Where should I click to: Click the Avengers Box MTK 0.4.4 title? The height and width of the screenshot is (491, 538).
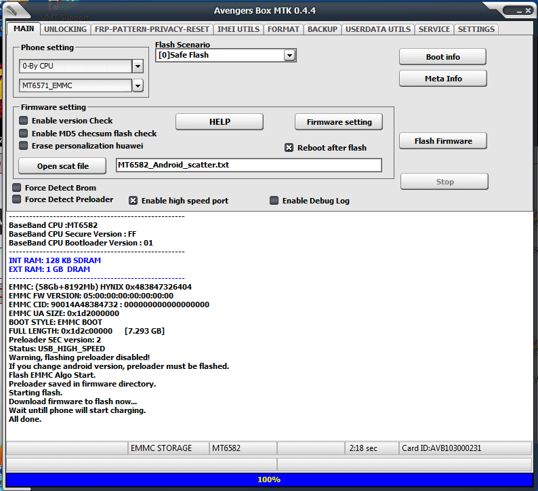pos(264,11)
